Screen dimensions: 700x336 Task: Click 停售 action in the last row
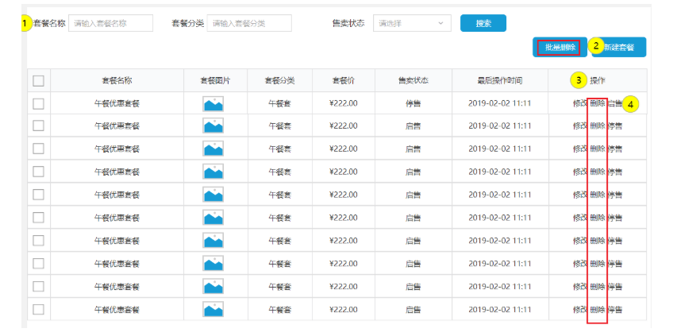[x=615, y=310]
